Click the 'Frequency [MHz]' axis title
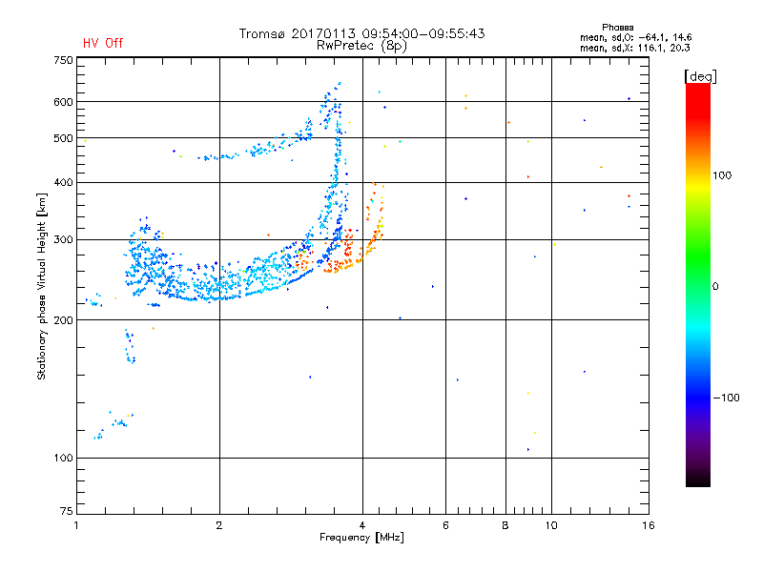 tap(361, 538)
